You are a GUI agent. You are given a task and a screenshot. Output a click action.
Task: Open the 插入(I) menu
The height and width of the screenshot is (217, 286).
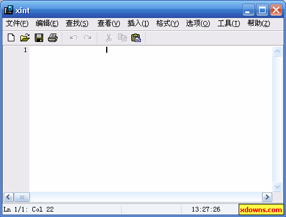click(x=138, y=23)
